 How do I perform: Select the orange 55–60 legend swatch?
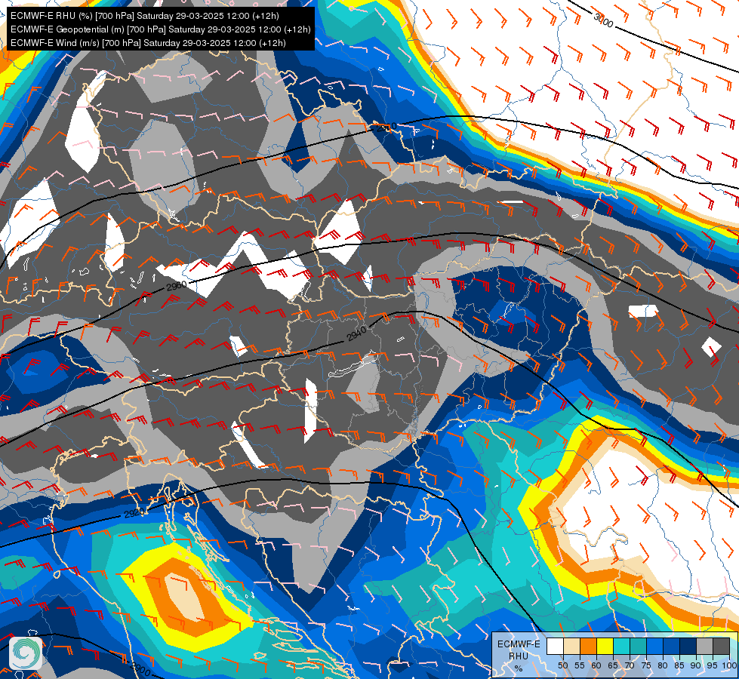coord(588,646)
